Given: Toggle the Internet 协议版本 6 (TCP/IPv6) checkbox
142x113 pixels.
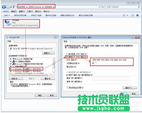Looking at the screenshot, I should (11, 69).
